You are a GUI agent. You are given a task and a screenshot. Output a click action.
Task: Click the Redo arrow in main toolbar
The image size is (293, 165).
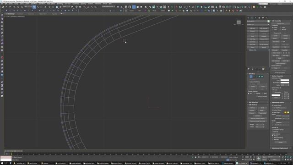(10, 7)
